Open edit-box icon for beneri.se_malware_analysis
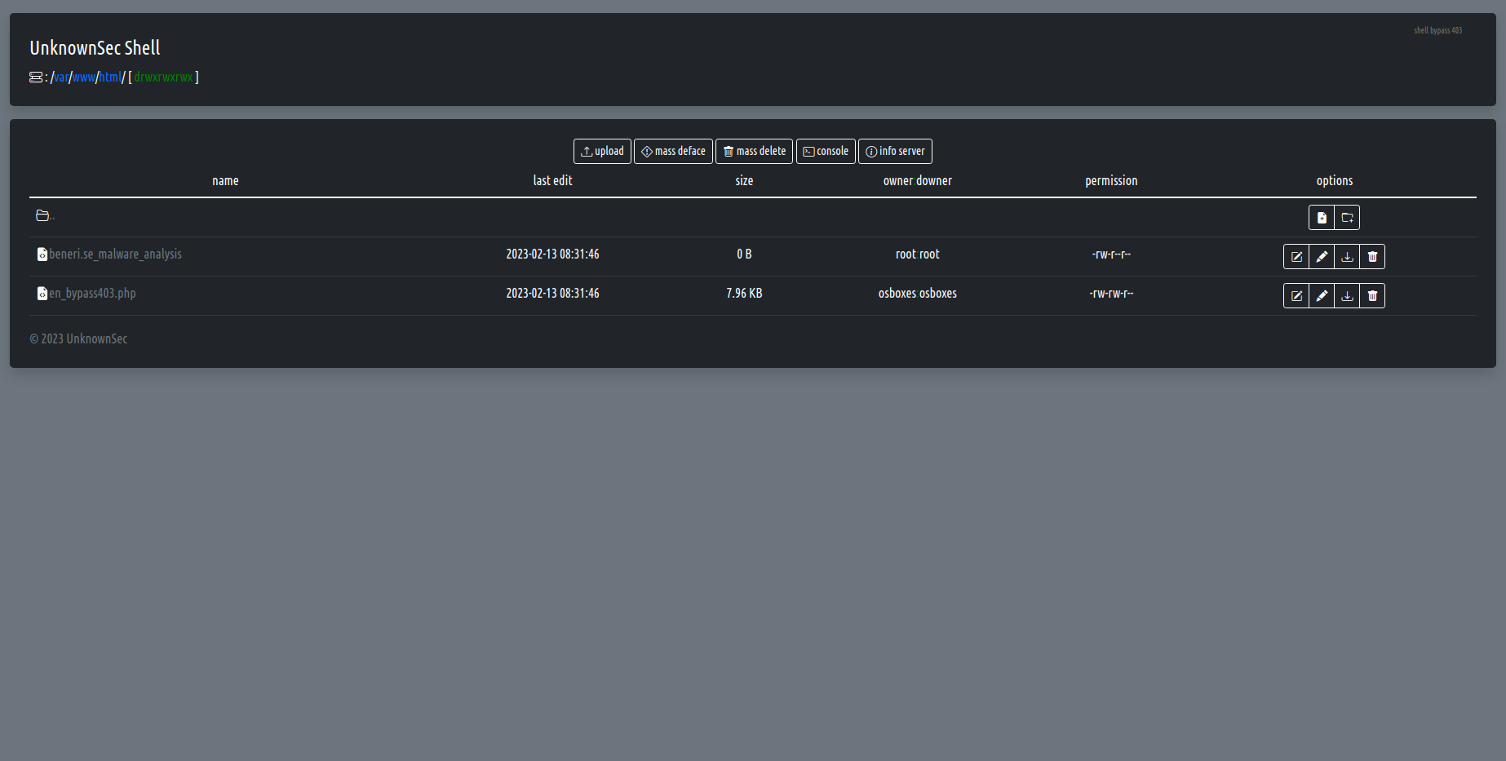1506x761 pixels. pyautogui.click(x=1296, y=257)
